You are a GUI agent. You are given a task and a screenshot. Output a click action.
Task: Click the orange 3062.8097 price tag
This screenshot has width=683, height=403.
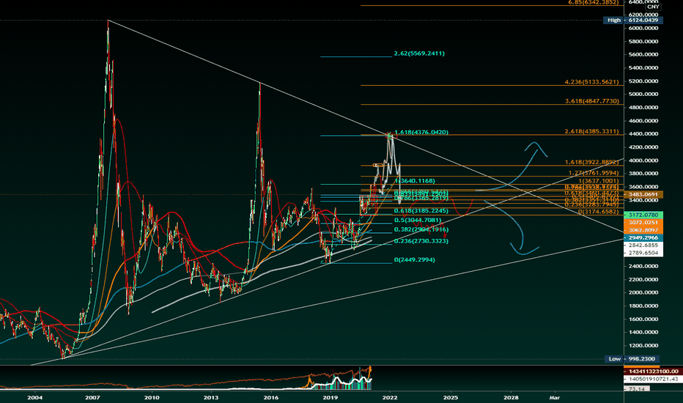pyautogui.click(x=643, y=230)
